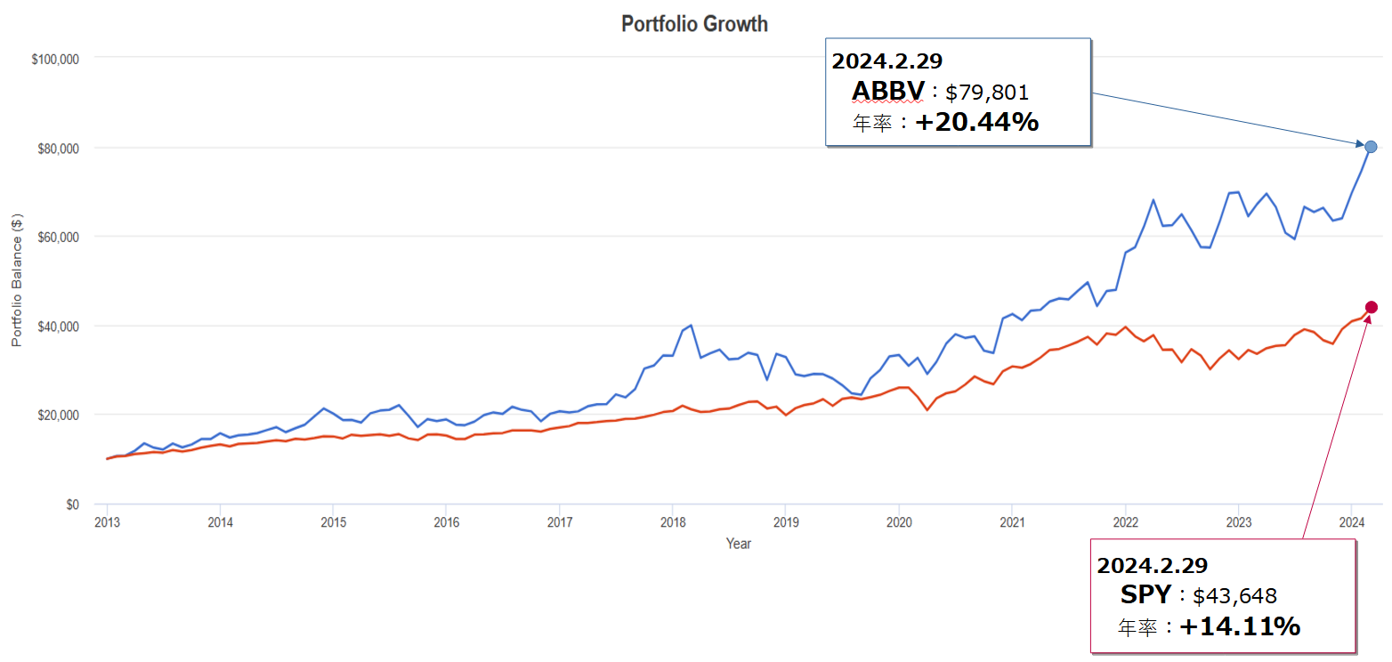Image resolution: width=1392 pixels, height=662 pixels.
Task: Click the 2013 label on the x-axis
Action: 107,522
